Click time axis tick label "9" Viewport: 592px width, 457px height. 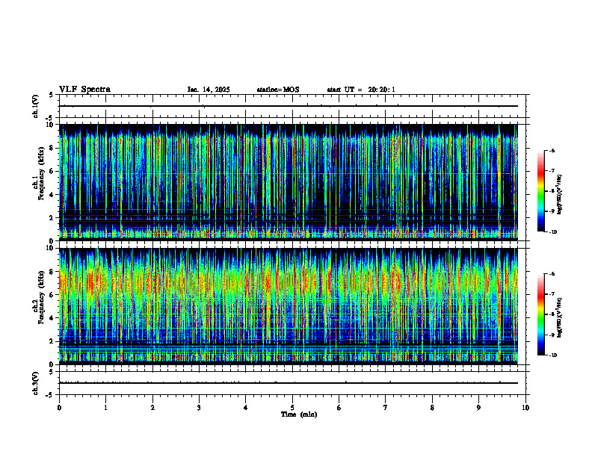478,408
